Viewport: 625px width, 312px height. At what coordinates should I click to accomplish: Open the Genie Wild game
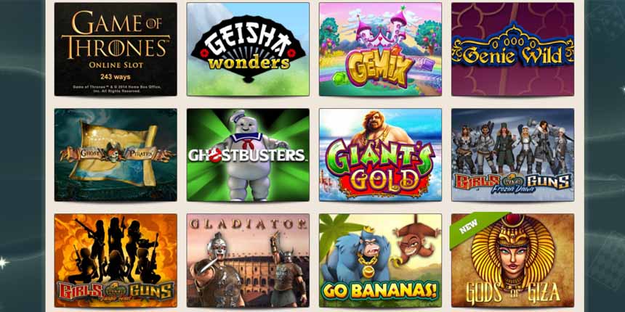click(512, 49)
